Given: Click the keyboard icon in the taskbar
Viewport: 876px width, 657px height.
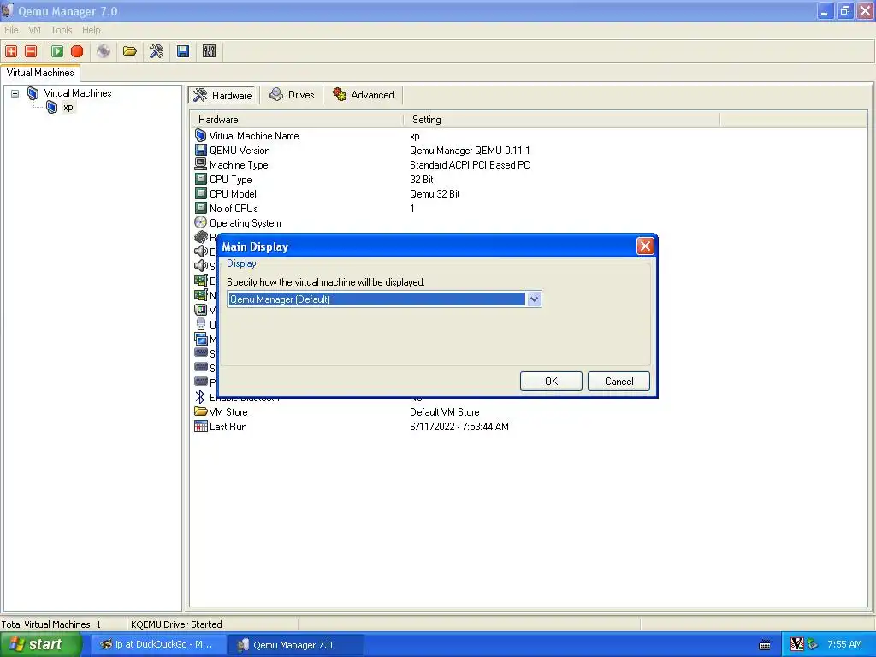Looking at the screenshot, I should [x=765, y=645].
